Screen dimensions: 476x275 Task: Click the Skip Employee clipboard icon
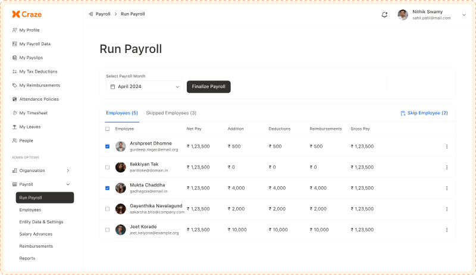point(403,113)
